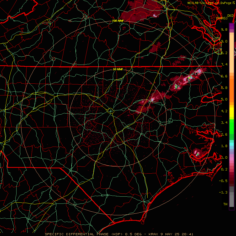Viewport: 236px width, 236px height.
Task: Click the 1.0 scale value
Action: (224, 158)
